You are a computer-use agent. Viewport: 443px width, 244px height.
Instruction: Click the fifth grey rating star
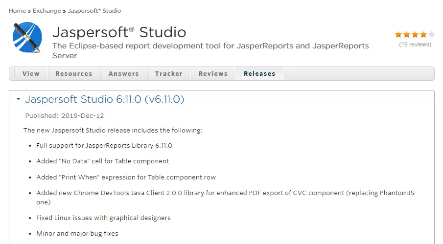(x=431, y=35)
